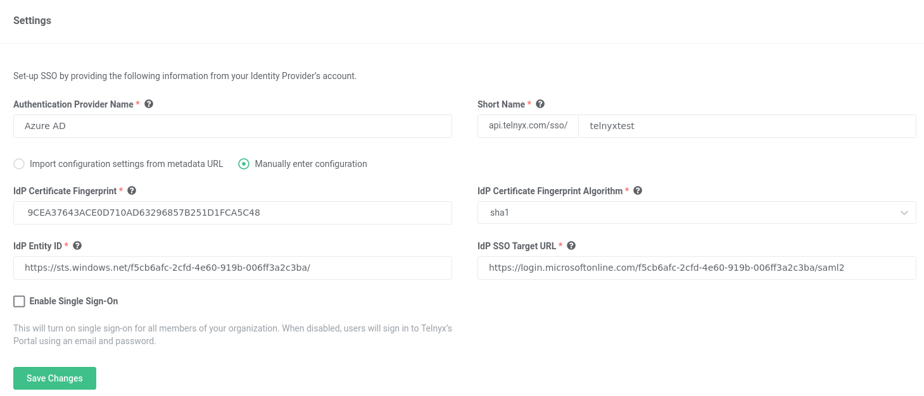Image resolution: width=924 pixels, height=396 pixels.
Task: Select Import configuration settings from metadata URL
Action: pos(19,164)
